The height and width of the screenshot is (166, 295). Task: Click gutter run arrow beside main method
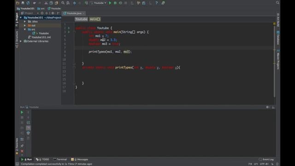pyautogui.click(x=69, y=32)
